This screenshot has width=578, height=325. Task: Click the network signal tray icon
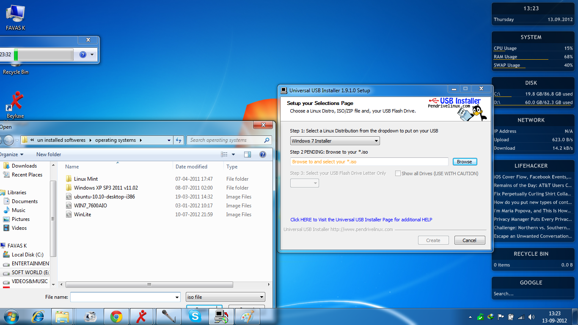pos(521,317)
